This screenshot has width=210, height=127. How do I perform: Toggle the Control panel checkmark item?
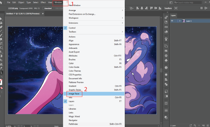(x=94, y=28)
